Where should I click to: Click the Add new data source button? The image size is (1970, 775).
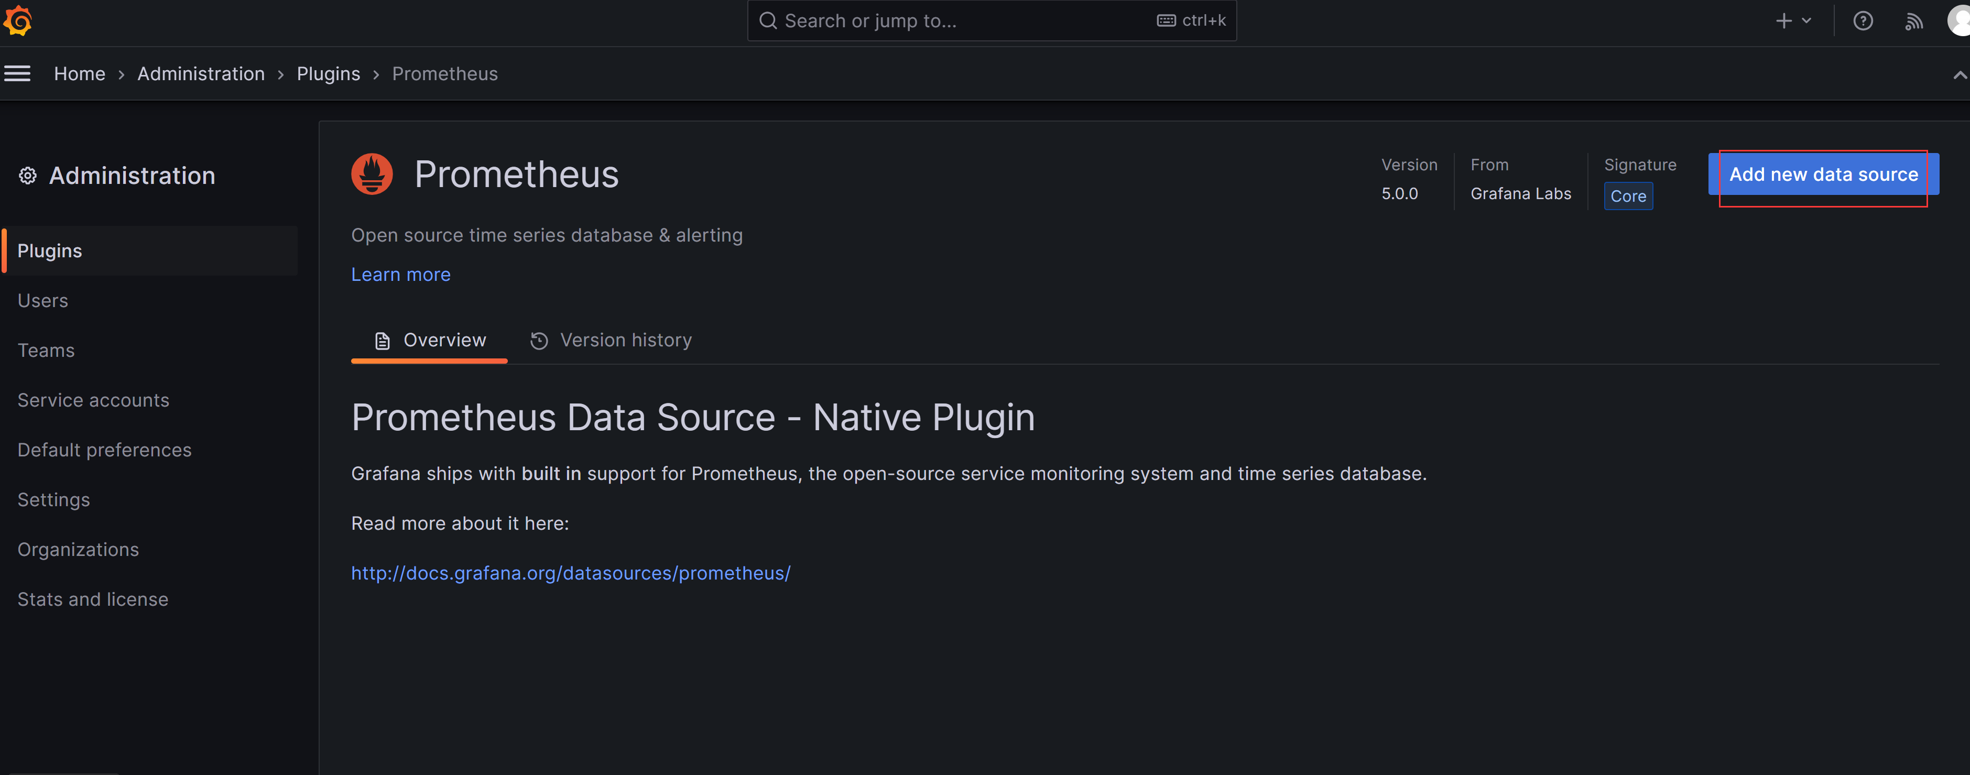(1823, 174)
